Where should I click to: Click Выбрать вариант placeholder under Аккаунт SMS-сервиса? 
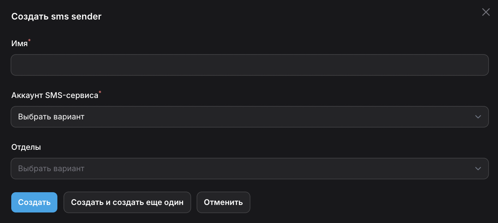tap(51, 117)
